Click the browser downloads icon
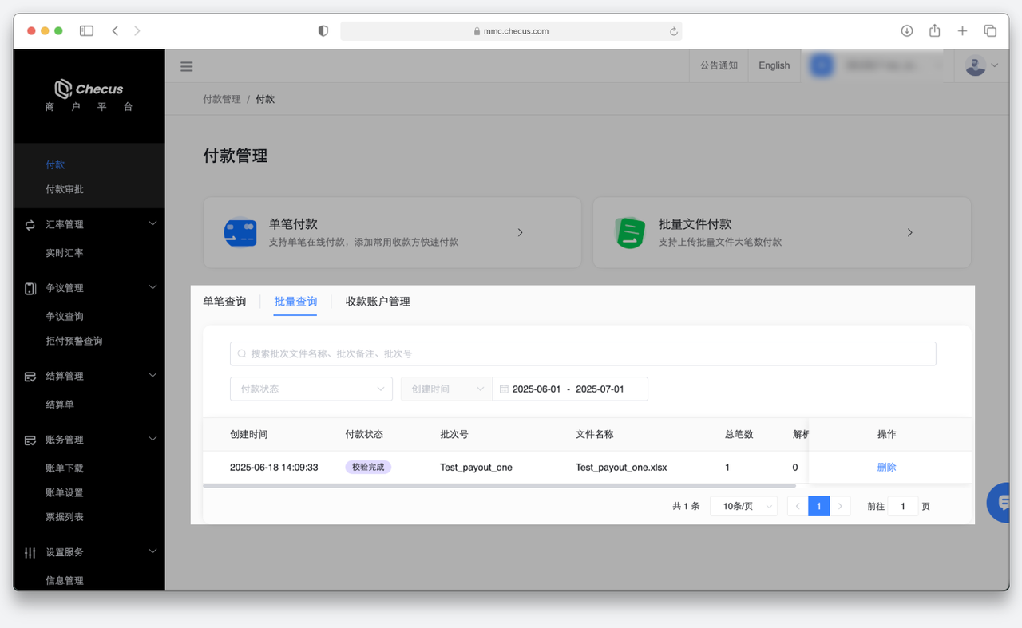Image resolution: width=1022 pixels, height=628 pixels. 906,30
